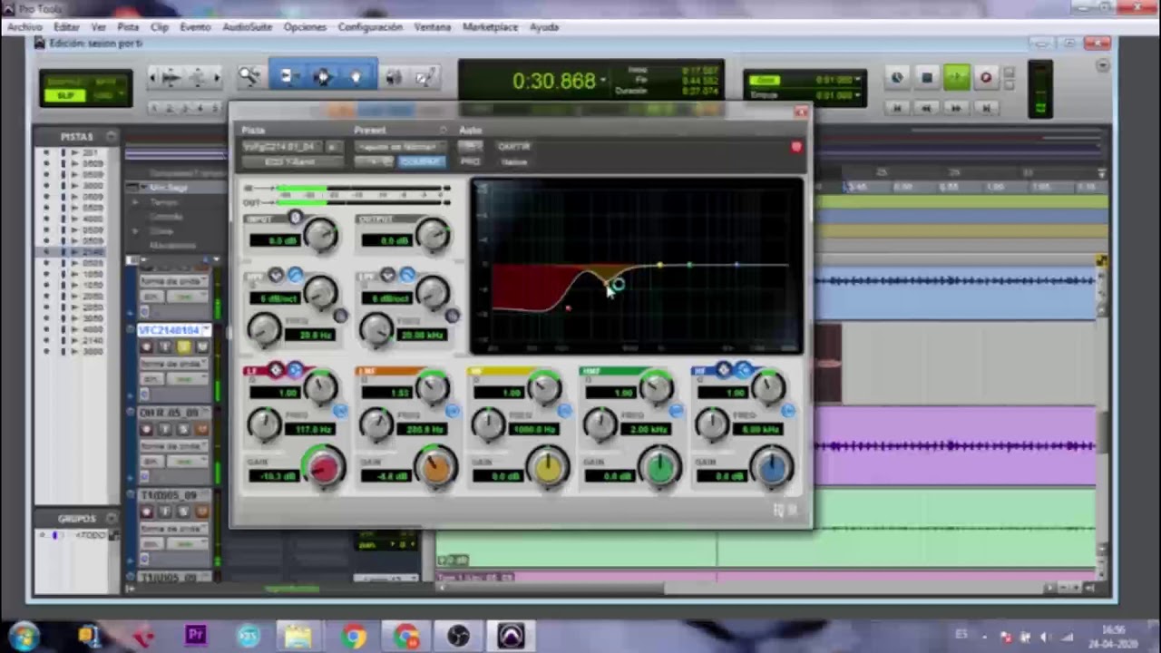The image size is (1161, 653).
Task: Select LF band shelf filter icon
Action: click(x=295, y=370)
